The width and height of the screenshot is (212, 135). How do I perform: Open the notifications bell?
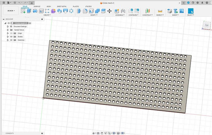[202, 3]
